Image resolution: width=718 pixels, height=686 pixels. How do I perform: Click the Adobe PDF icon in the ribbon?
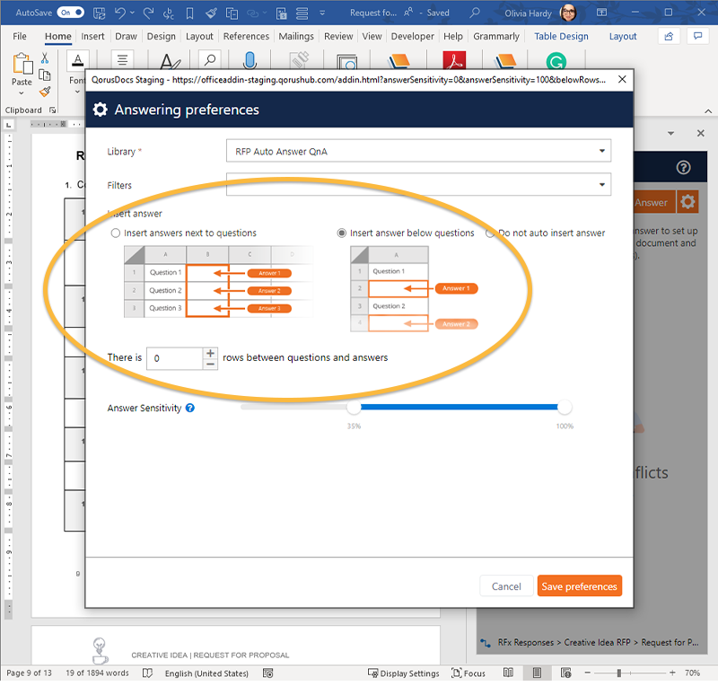[x=456, y=61]
